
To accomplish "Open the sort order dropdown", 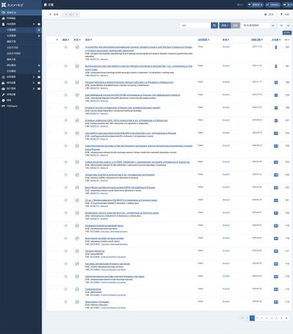I will 259,26.
